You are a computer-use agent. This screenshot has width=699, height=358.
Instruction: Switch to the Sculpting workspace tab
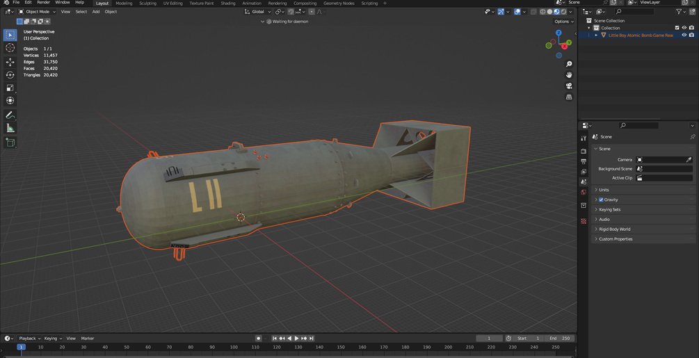[x=147, y=3]
